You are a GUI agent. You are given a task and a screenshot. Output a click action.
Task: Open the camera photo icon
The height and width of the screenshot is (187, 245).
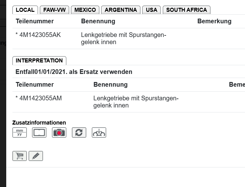point(59,133)
